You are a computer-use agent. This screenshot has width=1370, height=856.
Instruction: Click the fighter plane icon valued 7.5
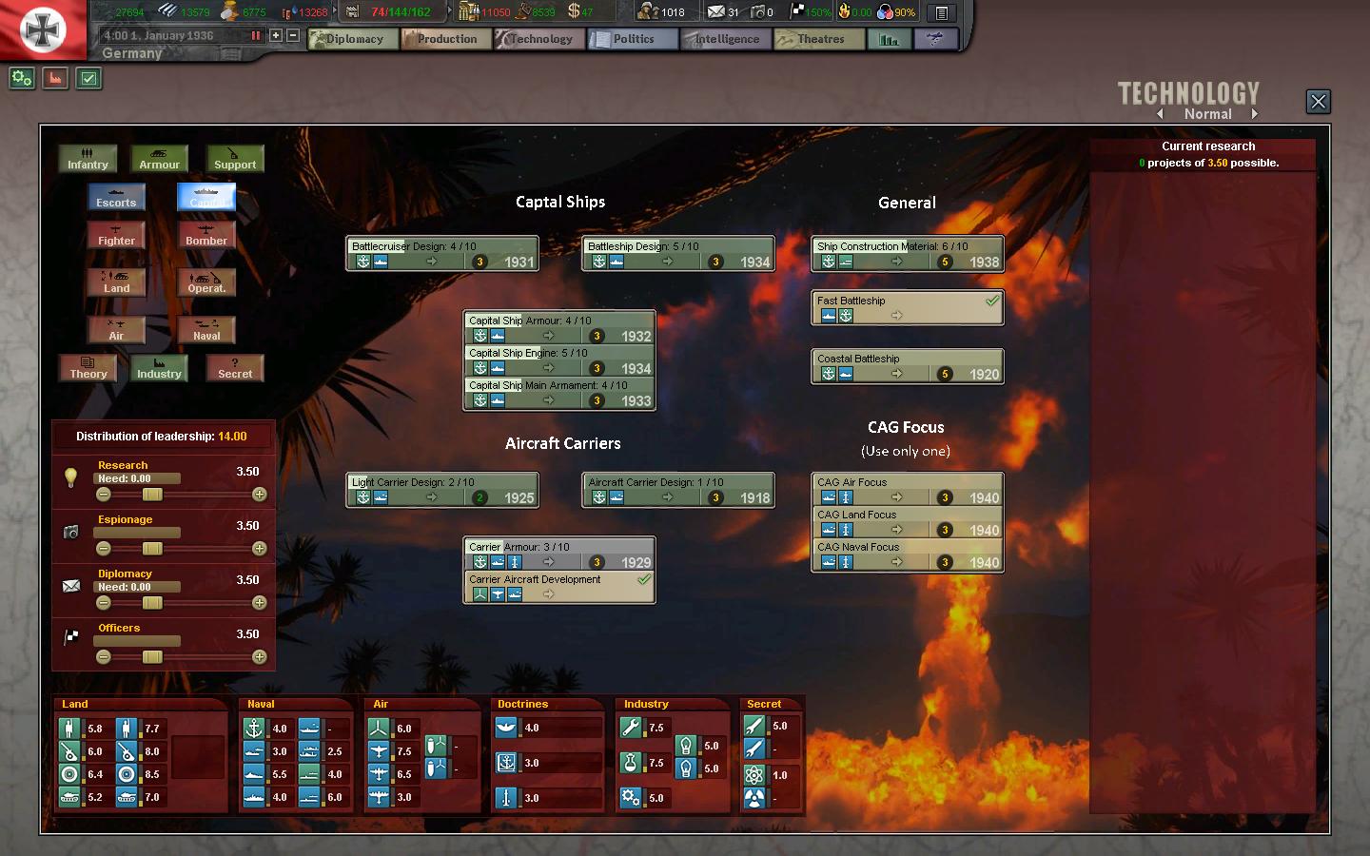click(x=379, y=751)
